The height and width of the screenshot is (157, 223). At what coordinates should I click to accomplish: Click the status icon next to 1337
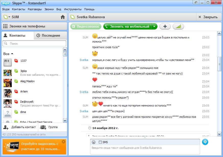(16, 61)
